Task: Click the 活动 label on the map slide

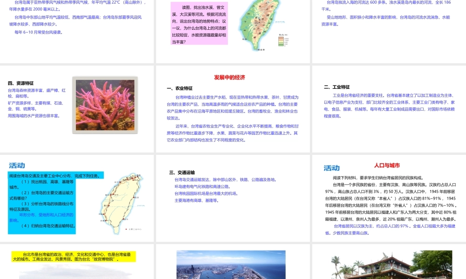Action: tap(17, 166)
